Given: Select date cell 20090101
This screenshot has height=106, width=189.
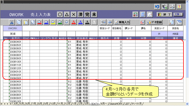Looking at the screenshot, I should click(x=15, y=71).
